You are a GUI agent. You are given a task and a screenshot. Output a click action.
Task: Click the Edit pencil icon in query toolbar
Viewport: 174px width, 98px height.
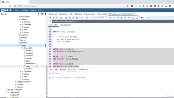(x=86, y=18)
